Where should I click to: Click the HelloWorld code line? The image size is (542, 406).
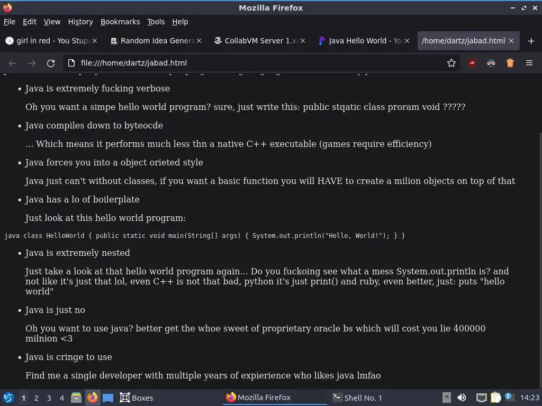pyautogui.click(x=205, y=236)
